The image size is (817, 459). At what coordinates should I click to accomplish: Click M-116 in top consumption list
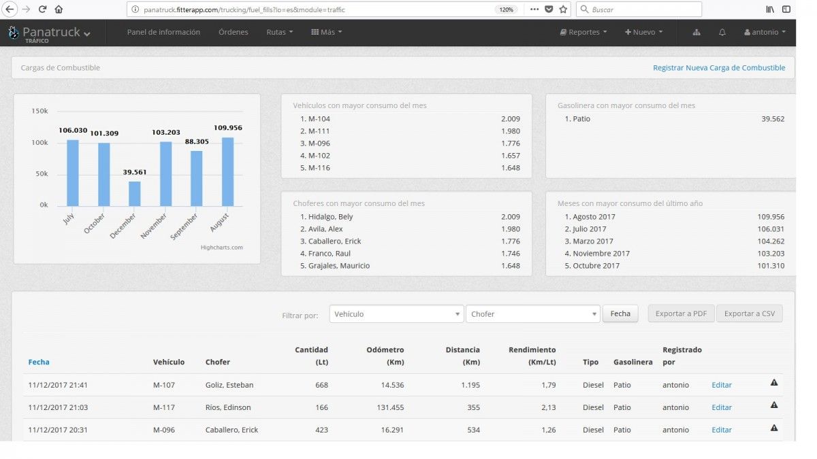319,168
